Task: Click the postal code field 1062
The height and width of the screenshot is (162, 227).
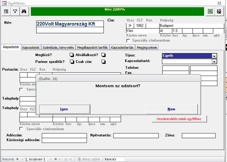Action: point(140,25)
